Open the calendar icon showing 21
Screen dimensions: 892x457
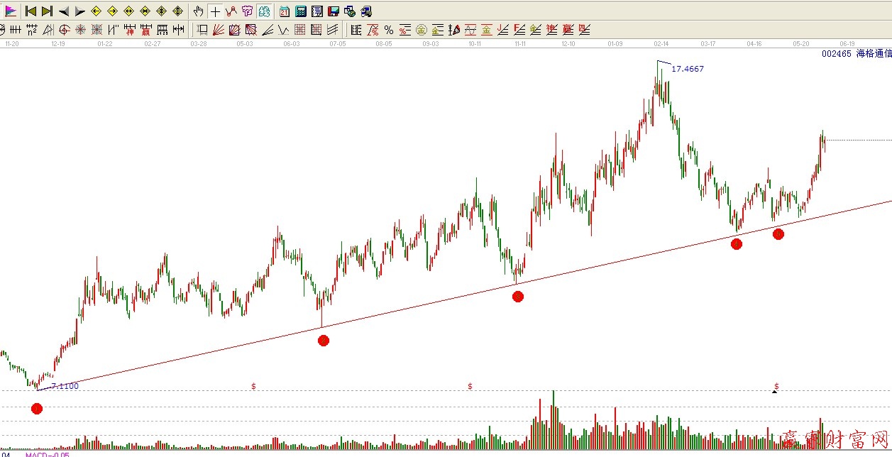(285, 11)
